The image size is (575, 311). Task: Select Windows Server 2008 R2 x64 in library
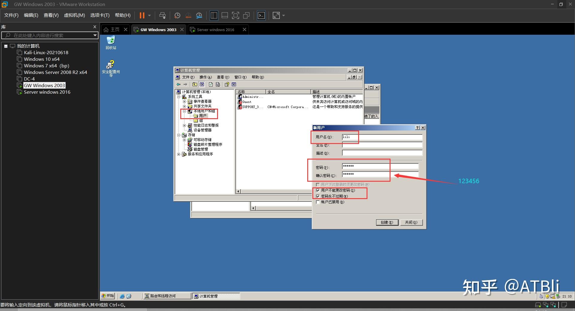(x=55, y=72)
